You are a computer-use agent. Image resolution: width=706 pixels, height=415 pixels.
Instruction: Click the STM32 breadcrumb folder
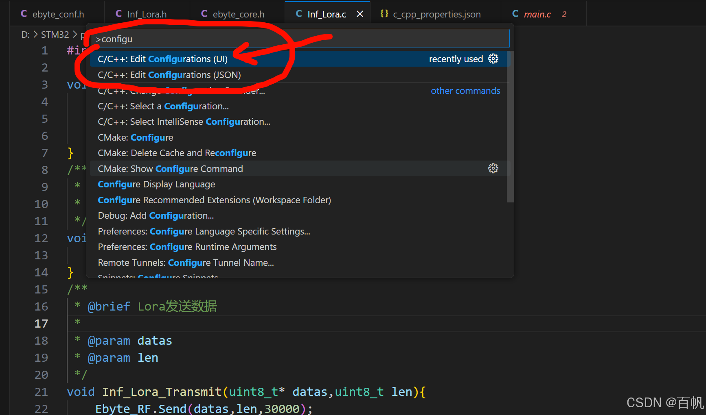tap(55, 35)
